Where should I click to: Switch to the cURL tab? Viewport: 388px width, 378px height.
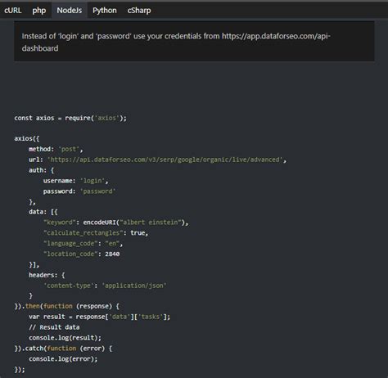click(x=13, y=11)
